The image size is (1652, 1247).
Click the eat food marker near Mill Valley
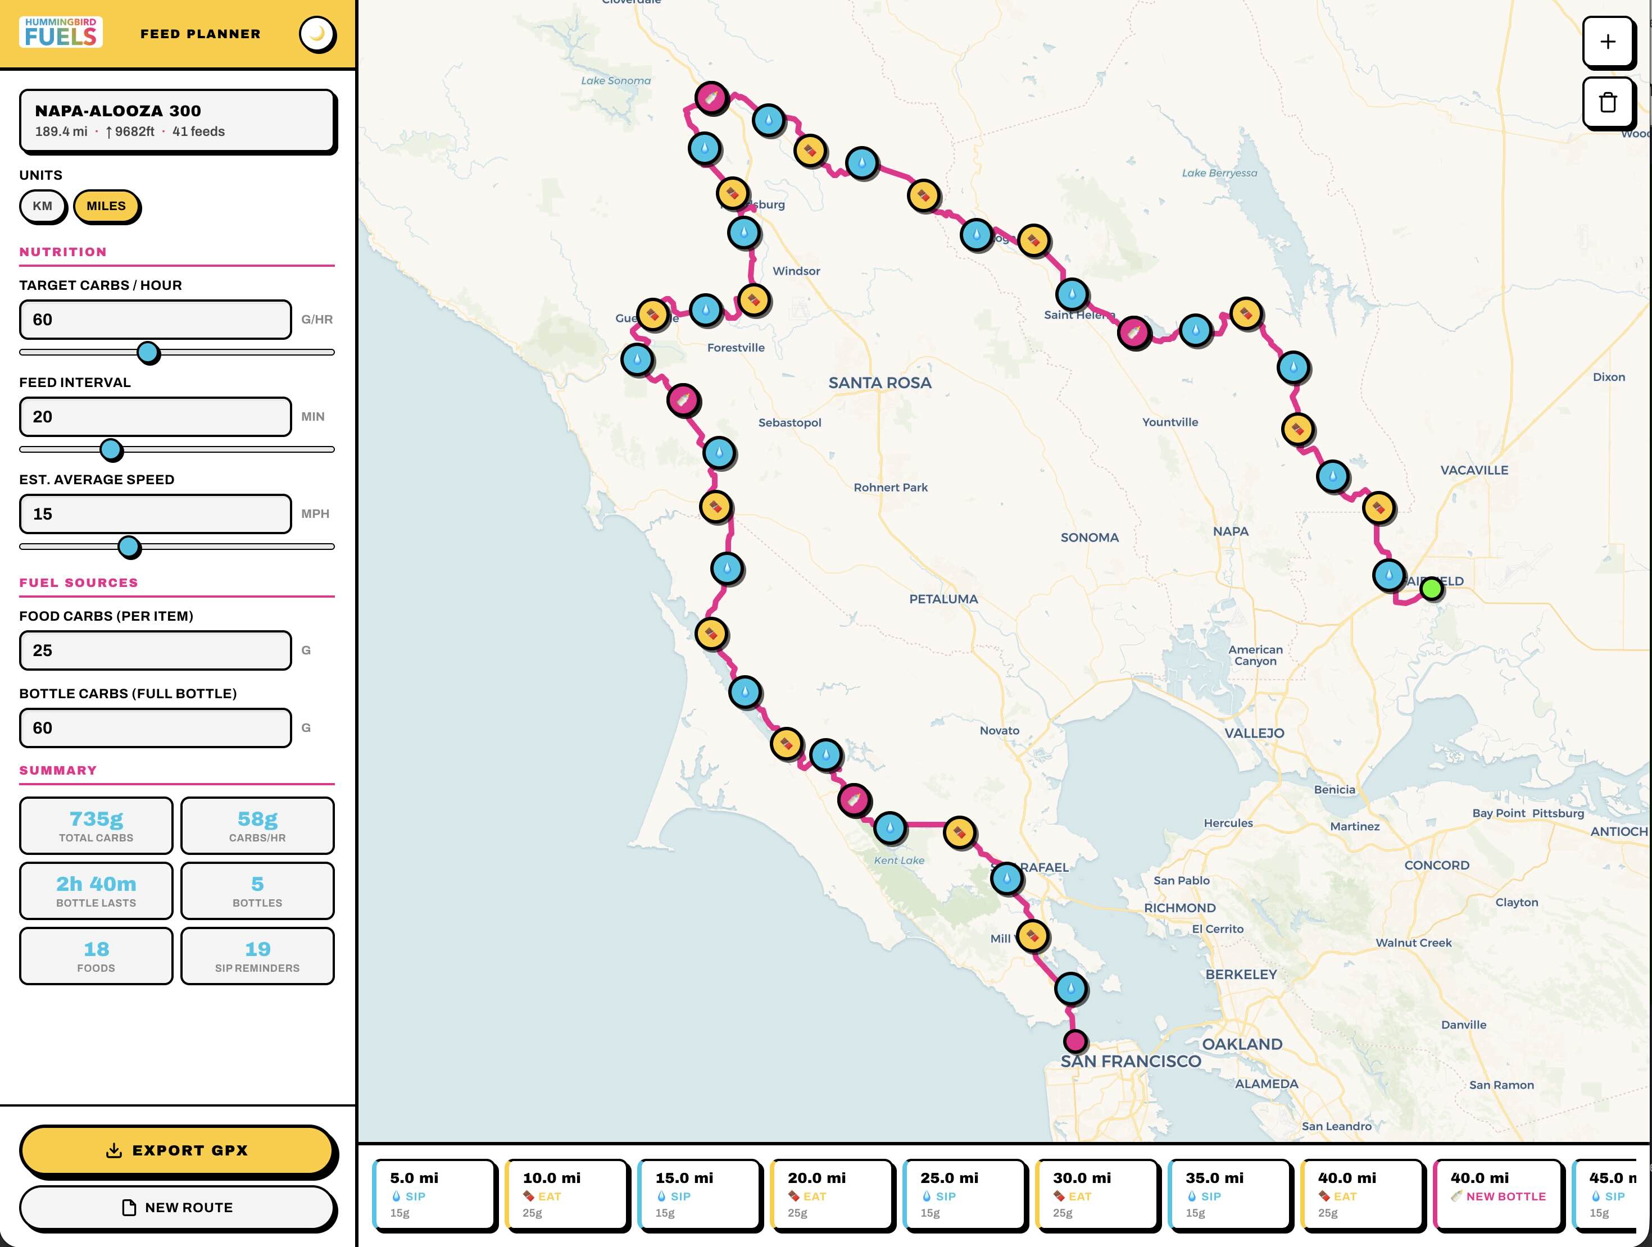pos(1032,936)
